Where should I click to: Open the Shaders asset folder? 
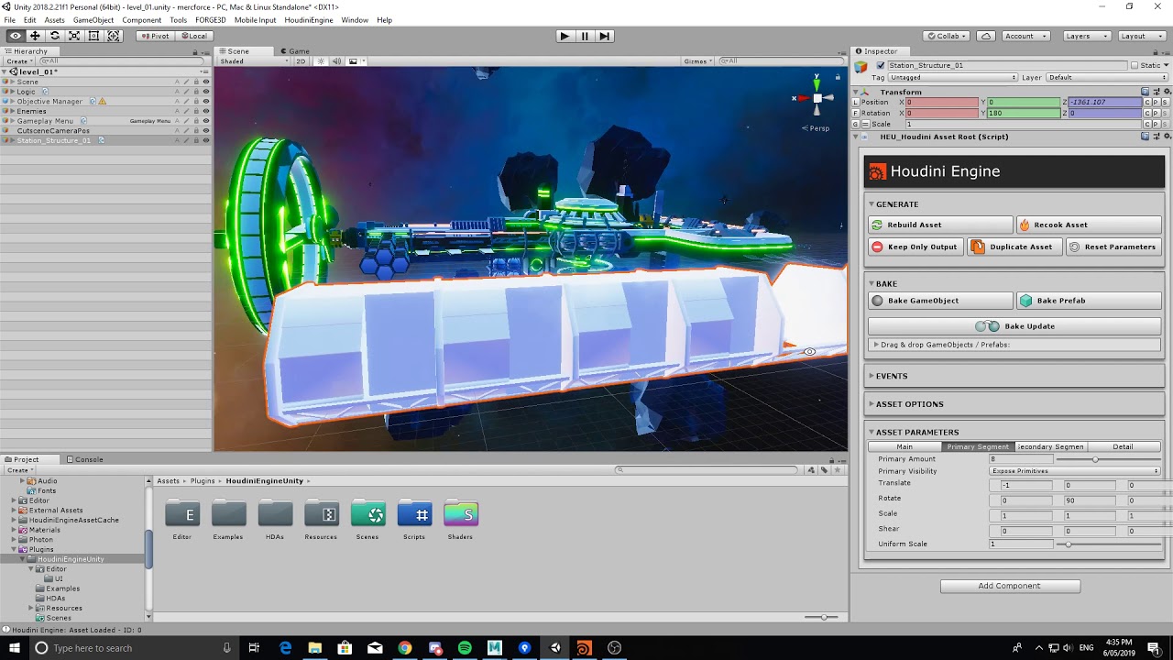[460, 521]
